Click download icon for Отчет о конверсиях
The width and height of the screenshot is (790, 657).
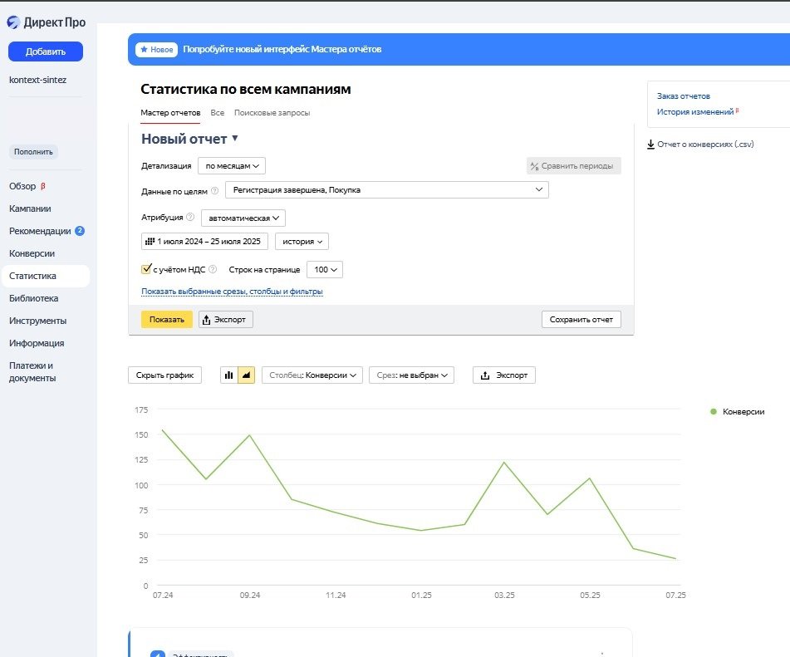pyautogui.click(x=650, y=145)
